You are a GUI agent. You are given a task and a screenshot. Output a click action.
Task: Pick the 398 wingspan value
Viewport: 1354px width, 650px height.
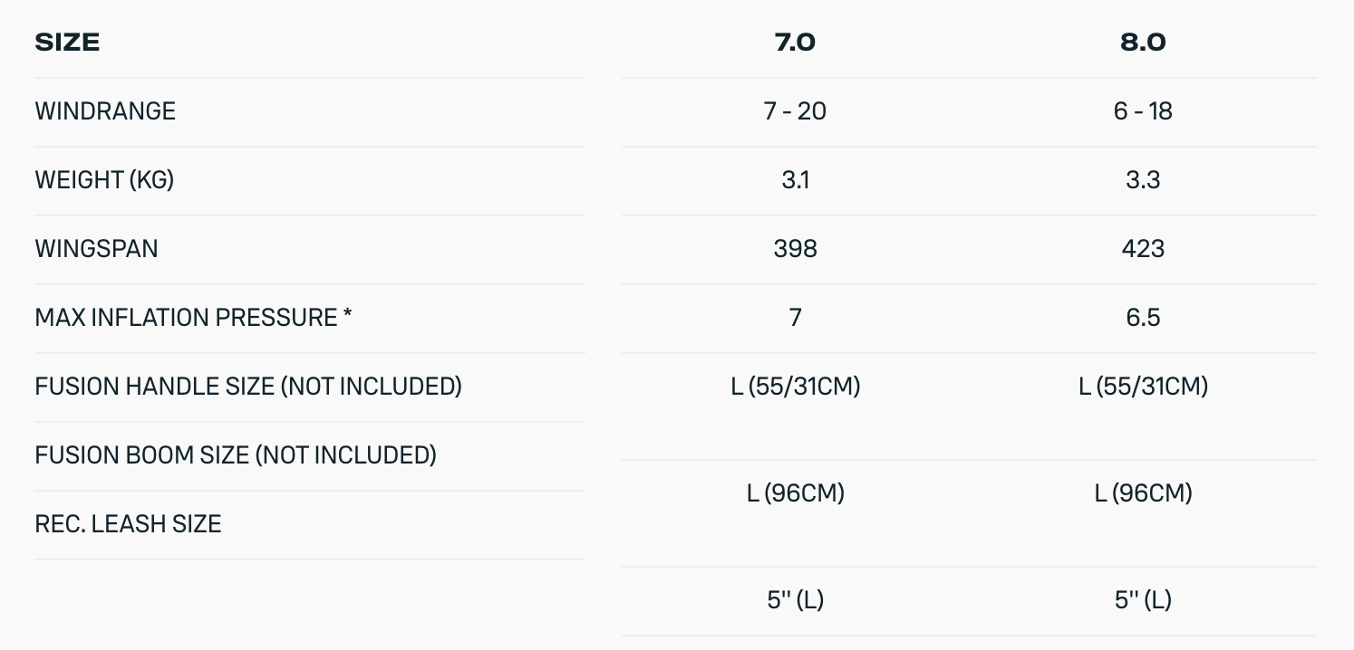tap(795, 249)
